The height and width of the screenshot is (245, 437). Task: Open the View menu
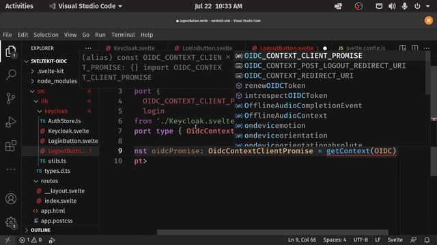click(x=70, y=35)
